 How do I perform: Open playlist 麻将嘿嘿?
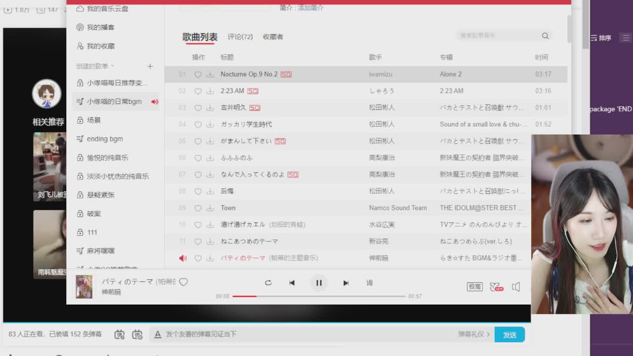pyautogui.click(x=100, y=251)
